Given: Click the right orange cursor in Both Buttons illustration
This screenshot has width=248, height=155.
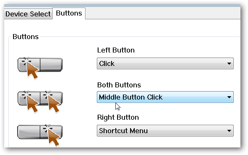Looking at the screenshot, I should [54, 104].
